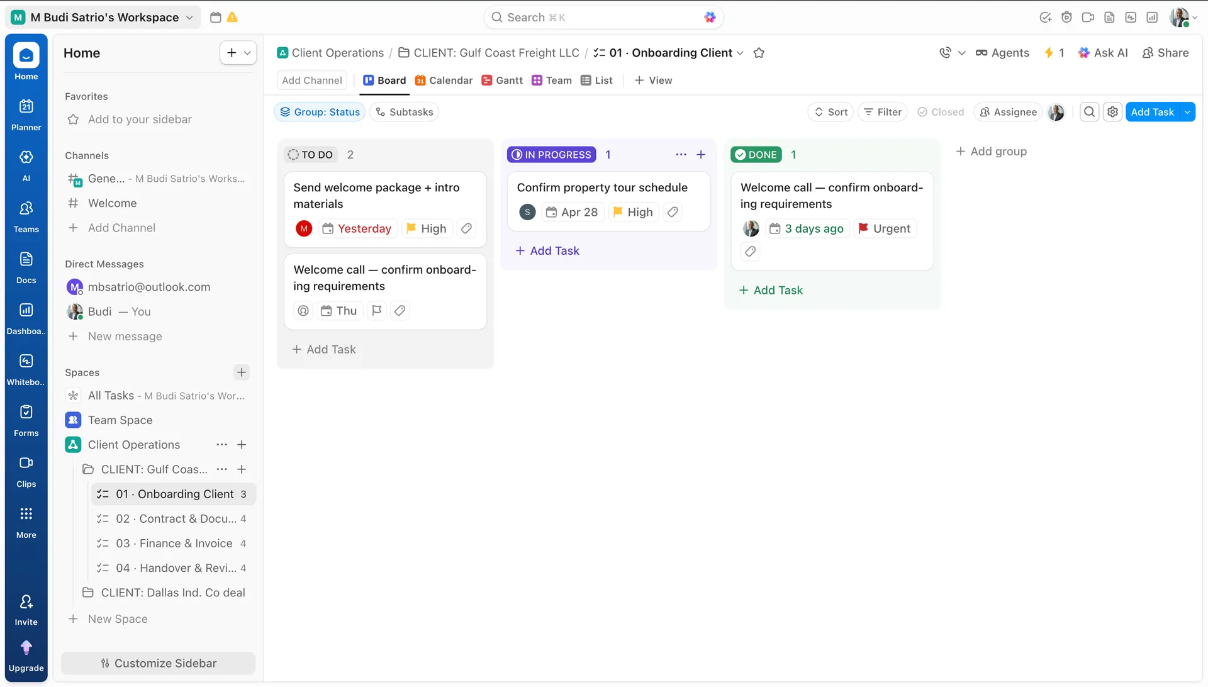Click Add group next to the Done column
Screen dimensions: 1208x687
click(x=992, y=151)
